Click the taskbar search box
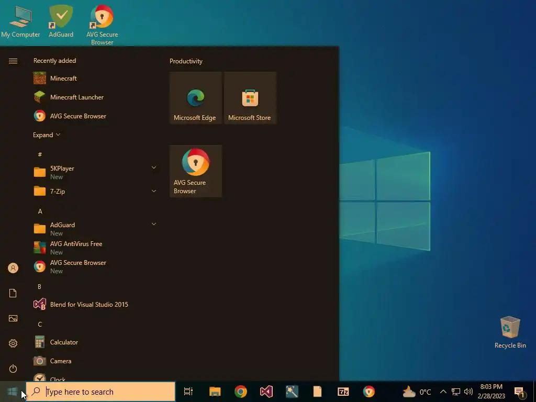Viewport: 536px width, 402px height. tap(100, 392)
